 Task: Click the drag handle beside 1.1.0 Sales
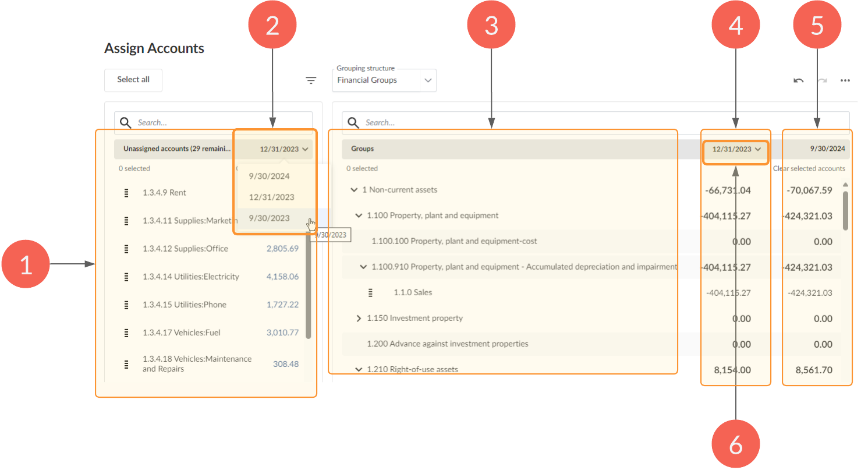pyautogui.click(x=371, y=292)
